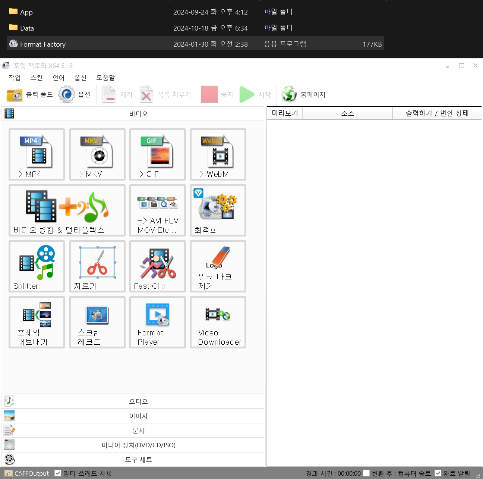This screenshot has width=483, height=479.
Task: Open the Video Downloader tool
Action: coord(218,322)
